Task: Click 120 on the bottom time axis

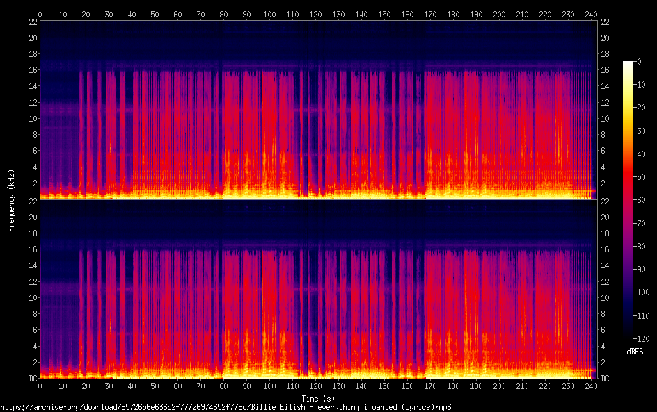Action: (x=315, y=386)
